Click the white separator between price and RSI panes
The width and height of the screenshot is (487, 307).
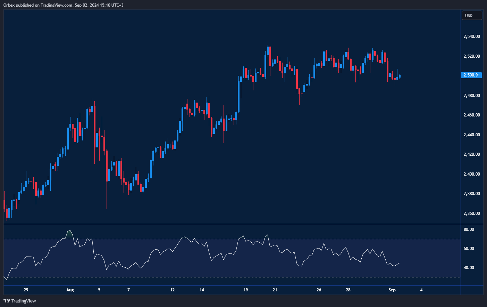point(232,224)
